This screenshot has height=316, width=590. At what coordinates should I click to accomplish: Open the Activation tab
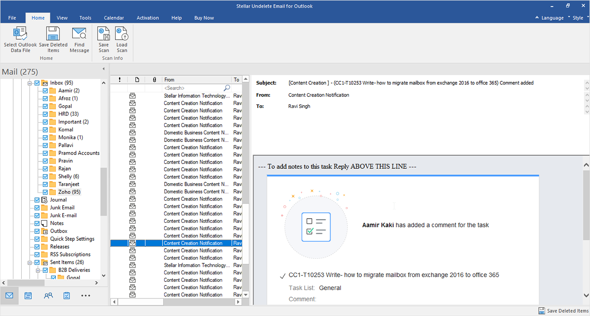147,18
